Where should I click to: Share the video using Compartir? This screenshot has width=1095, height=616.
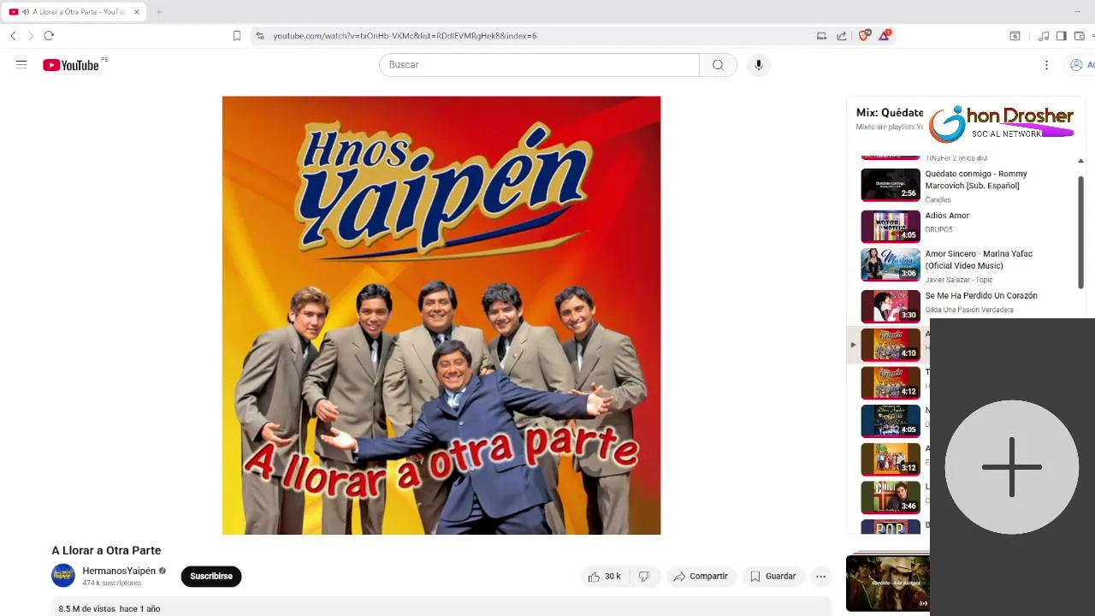click(x=700, y=577)
